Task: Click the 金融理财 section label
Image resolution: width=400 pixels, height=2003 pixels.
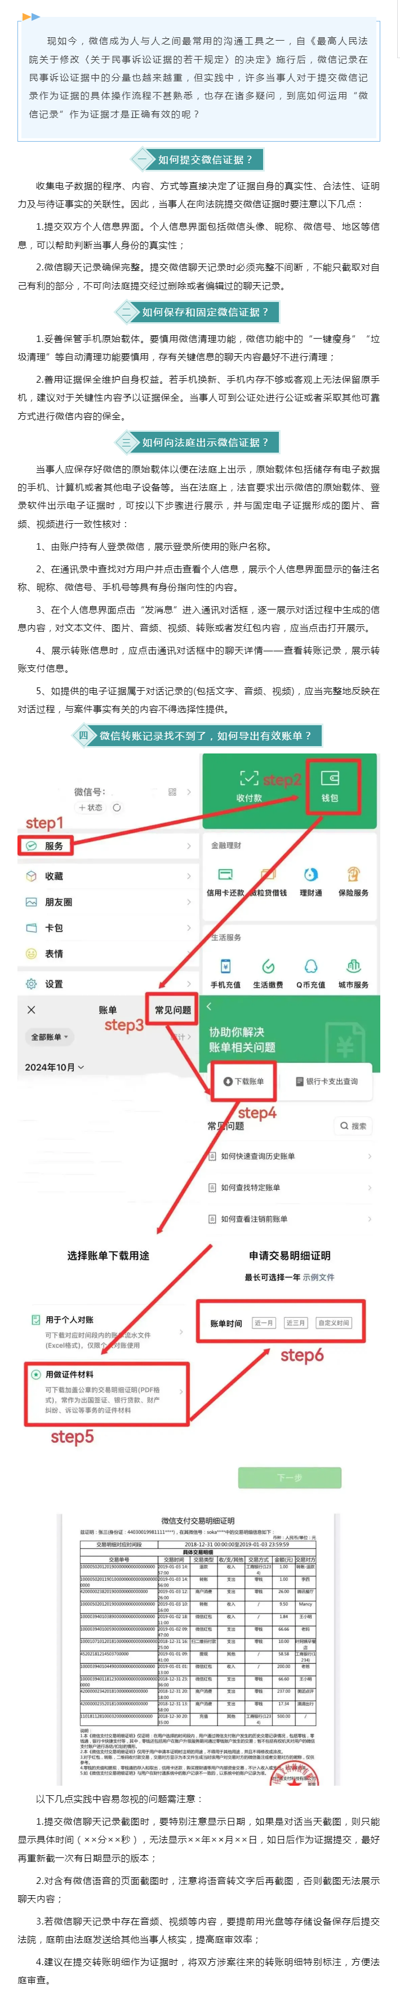Action: pyautogui.click(x=226, y=844)
